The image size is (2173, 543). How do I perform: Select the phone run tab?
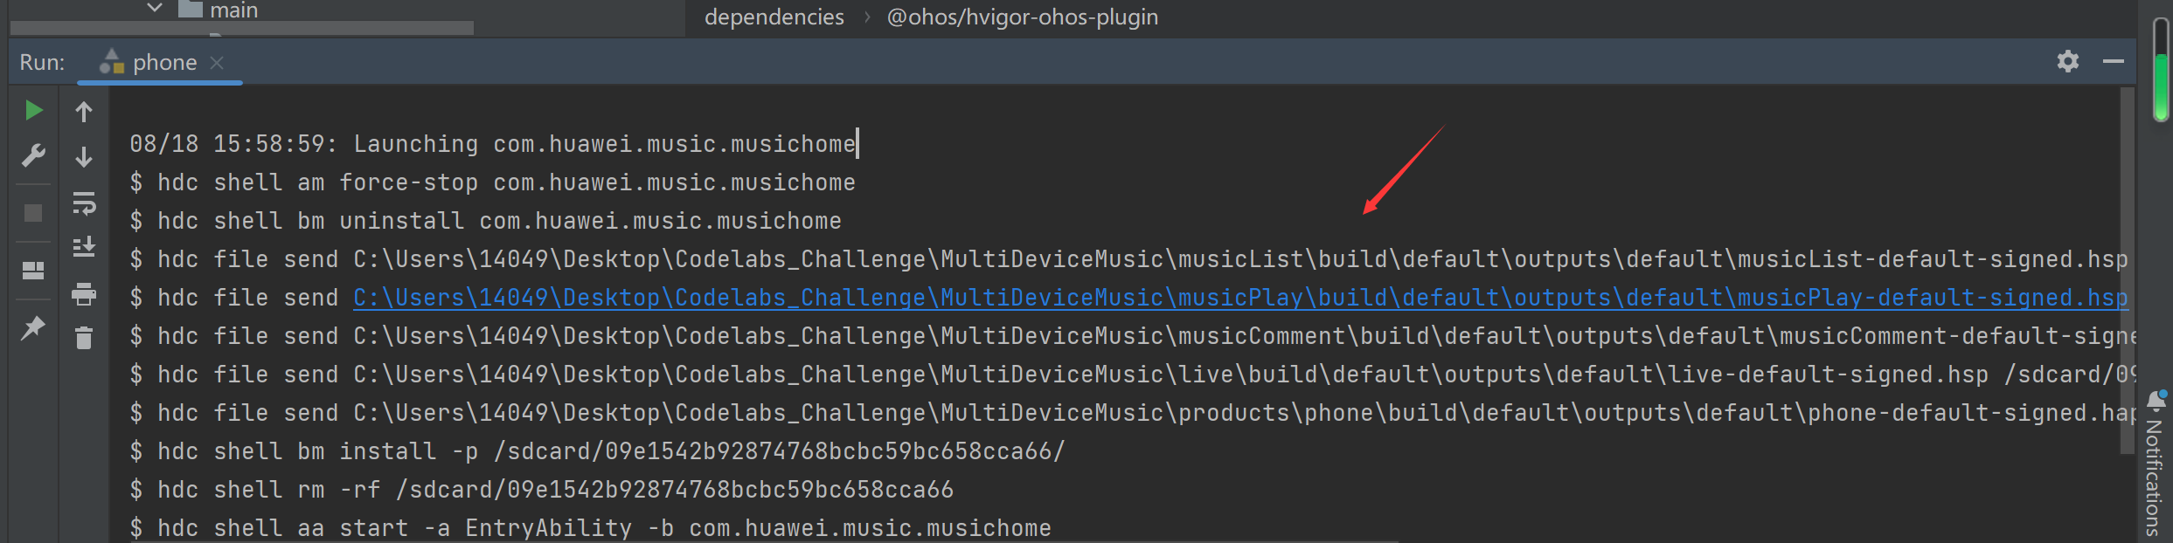(x=149, y=63)
